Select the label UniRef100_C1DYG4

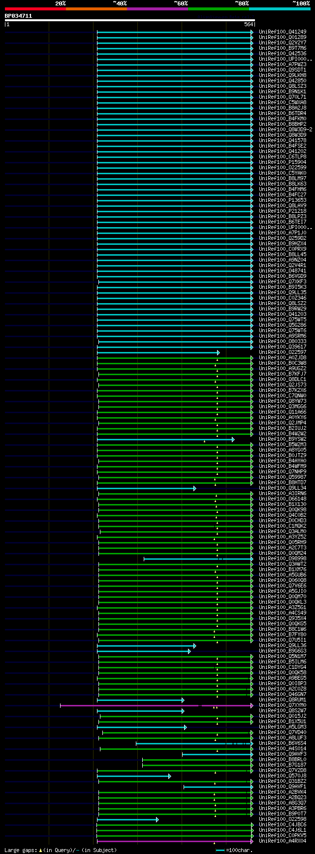point(283,667)
